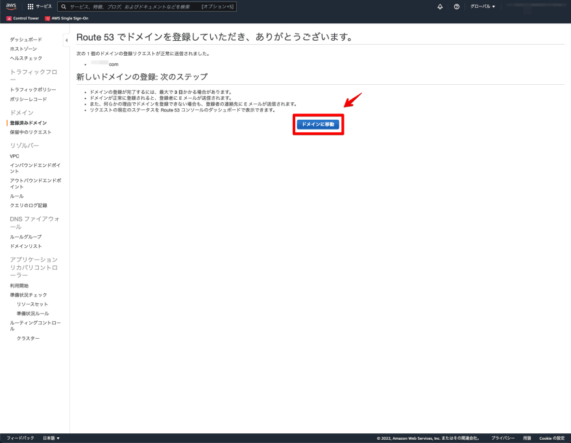Open ポリシーレコード in sidebar
Image resolution: width=571 pixels, height=443 pixels.
(x=29, y=99)
